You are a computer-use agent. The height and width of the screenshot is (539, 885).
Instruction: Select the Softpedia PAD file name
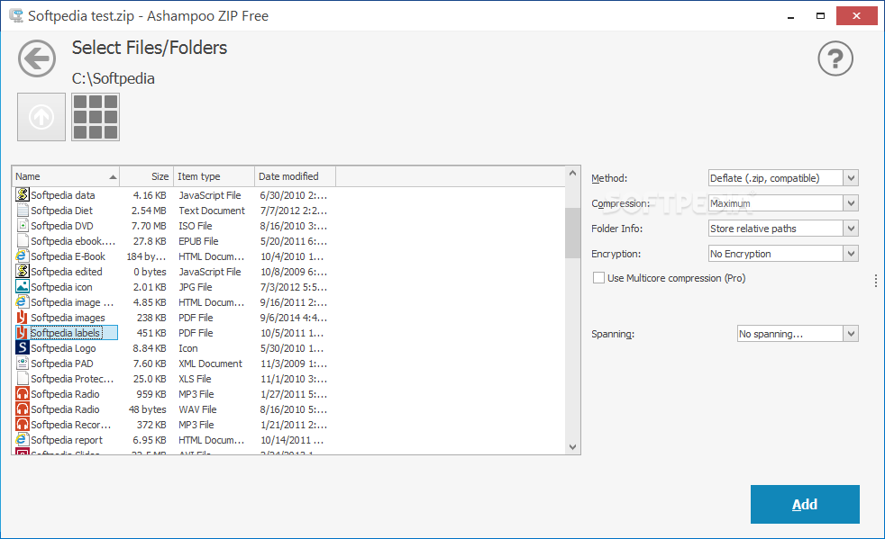[x=62, y=364]
